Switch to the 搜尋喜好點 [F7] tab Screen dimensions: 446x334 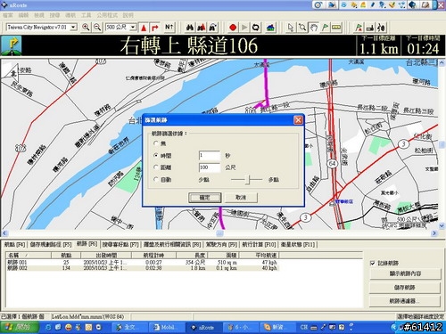(x=120, y=245)
